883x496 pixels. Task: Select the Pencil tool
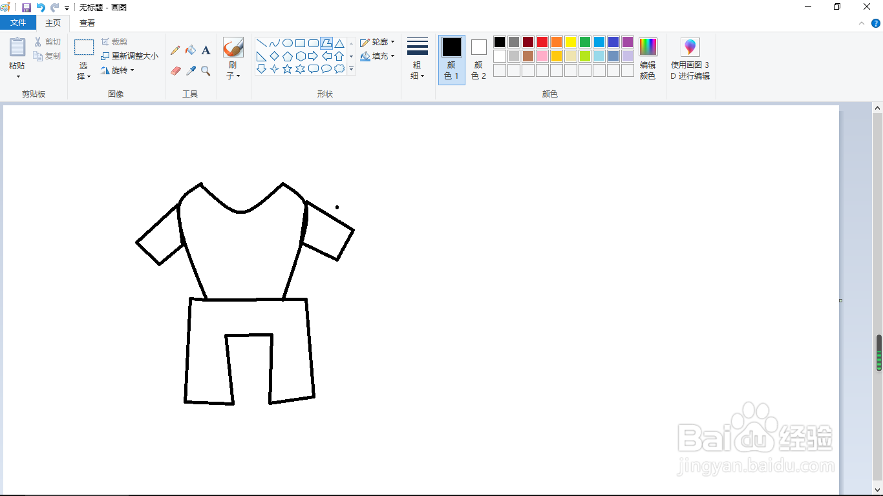coord(175,50)
